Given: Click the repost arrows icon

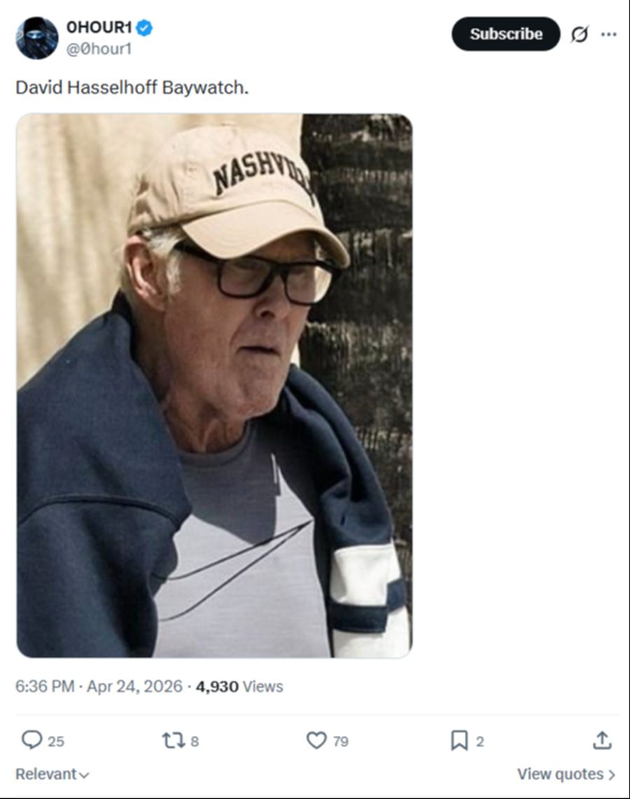Looking at the screenshot, I should [x=173, y=740].
